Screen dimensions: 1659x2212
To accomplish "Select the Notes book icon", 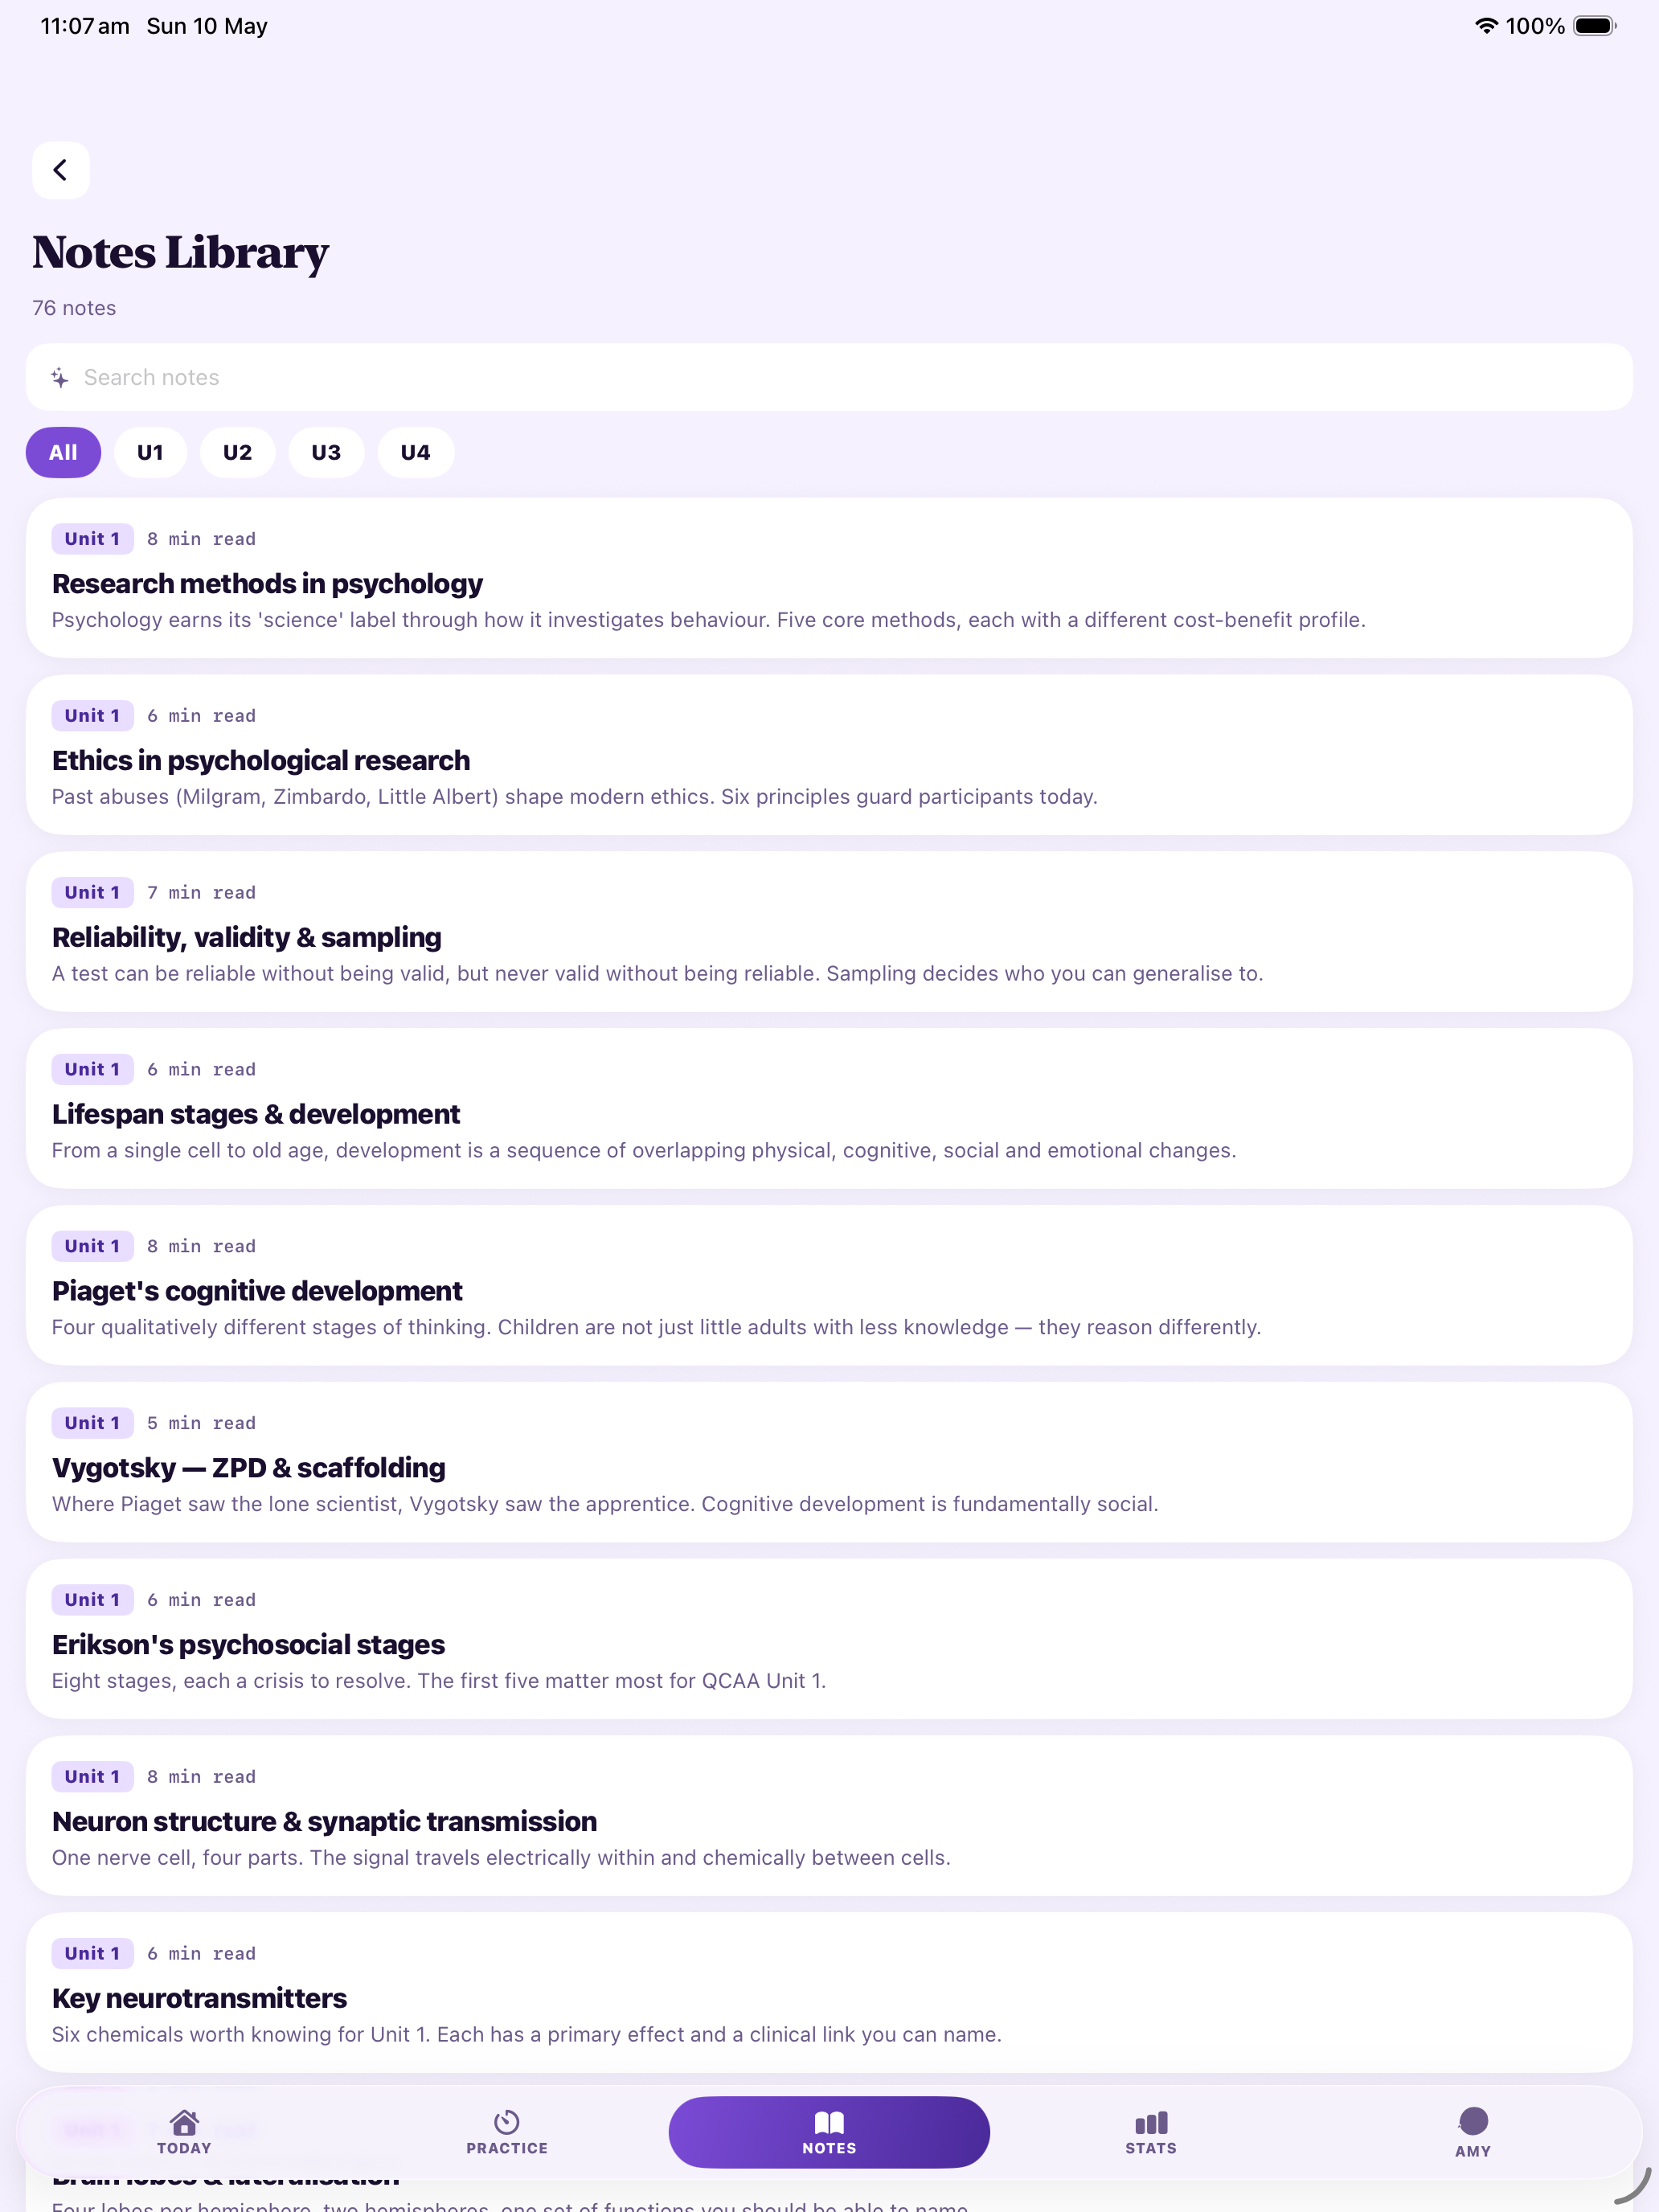I will pyautogui.click(x=829, y=2121).
